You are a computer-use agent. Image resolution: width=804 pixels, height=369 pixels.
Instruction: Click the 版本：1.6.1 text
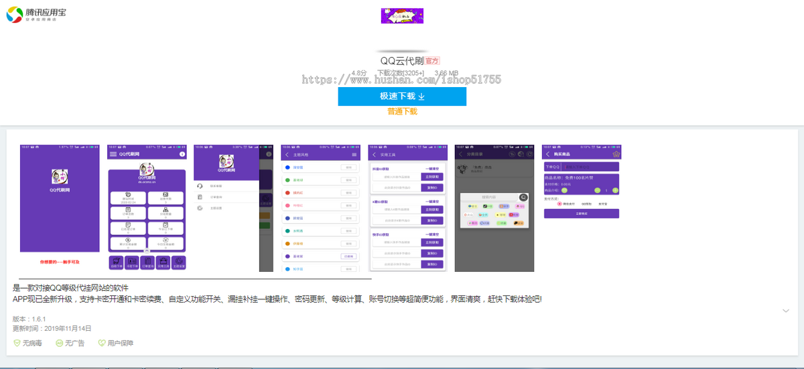(29, 319)
